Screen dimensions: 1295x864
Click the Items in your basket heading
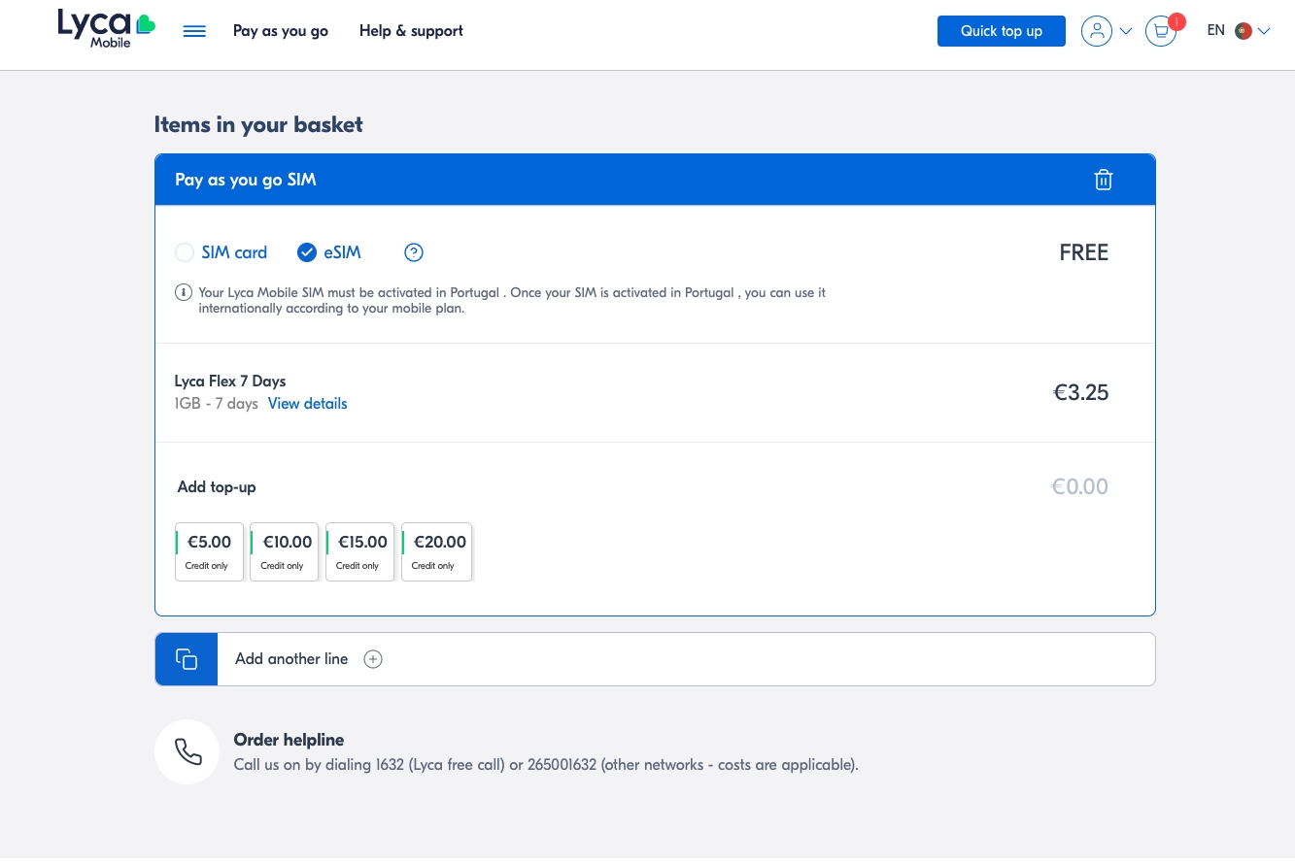258,124
